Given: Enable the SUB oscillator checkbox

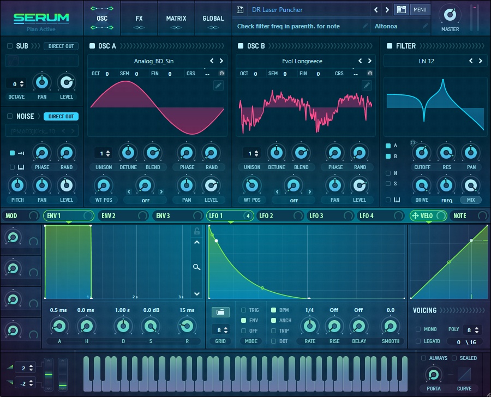Looking at the screenshot, I should 10,46.
